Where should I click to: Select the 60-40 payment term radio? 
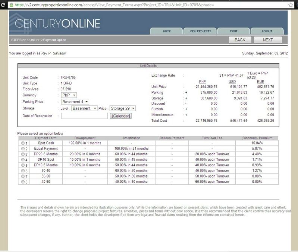[x=23, y=171]
